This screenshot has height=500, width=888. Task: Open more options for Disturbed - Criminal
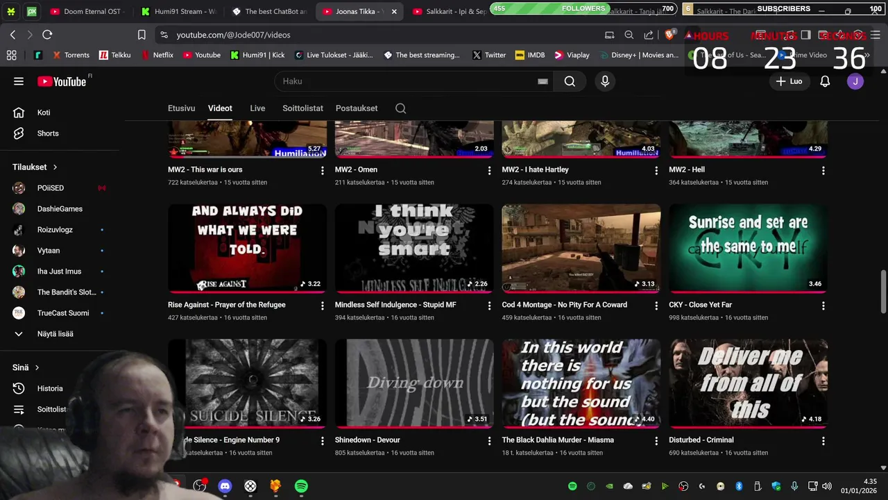pyautogui.click(x=823, y=441)
